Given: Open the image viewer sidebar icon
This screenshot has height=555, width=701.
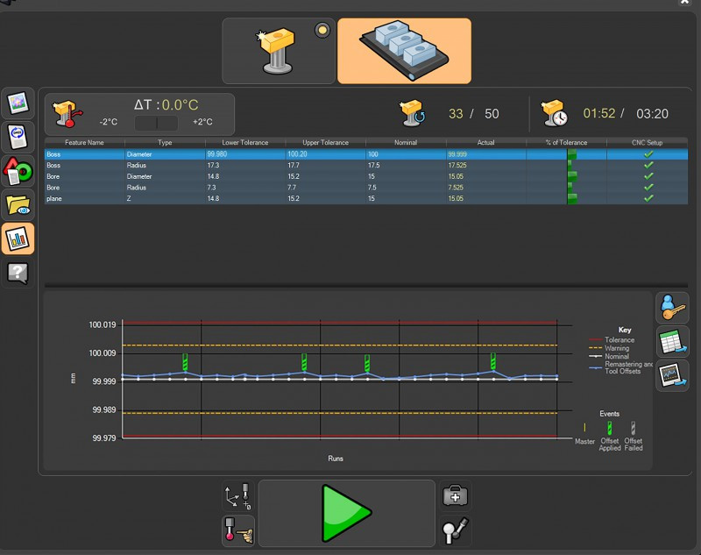Looking at the screenshot, I should click(18, 103).
